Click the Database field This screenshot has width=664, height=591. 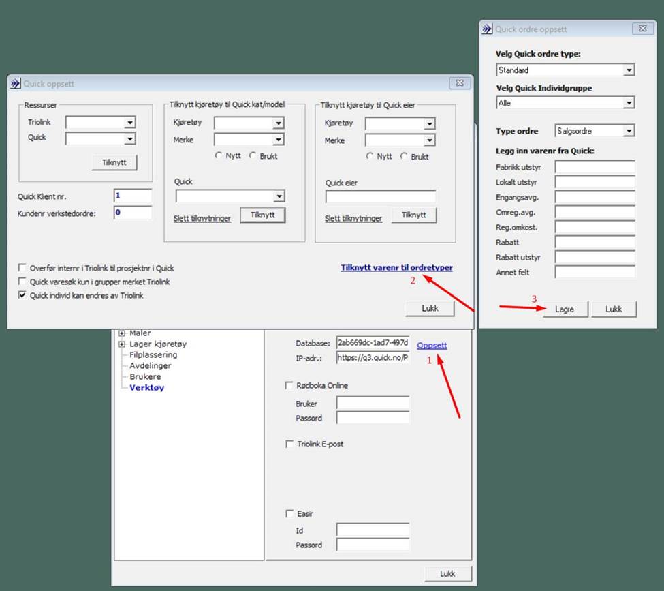tap(373, 343)
